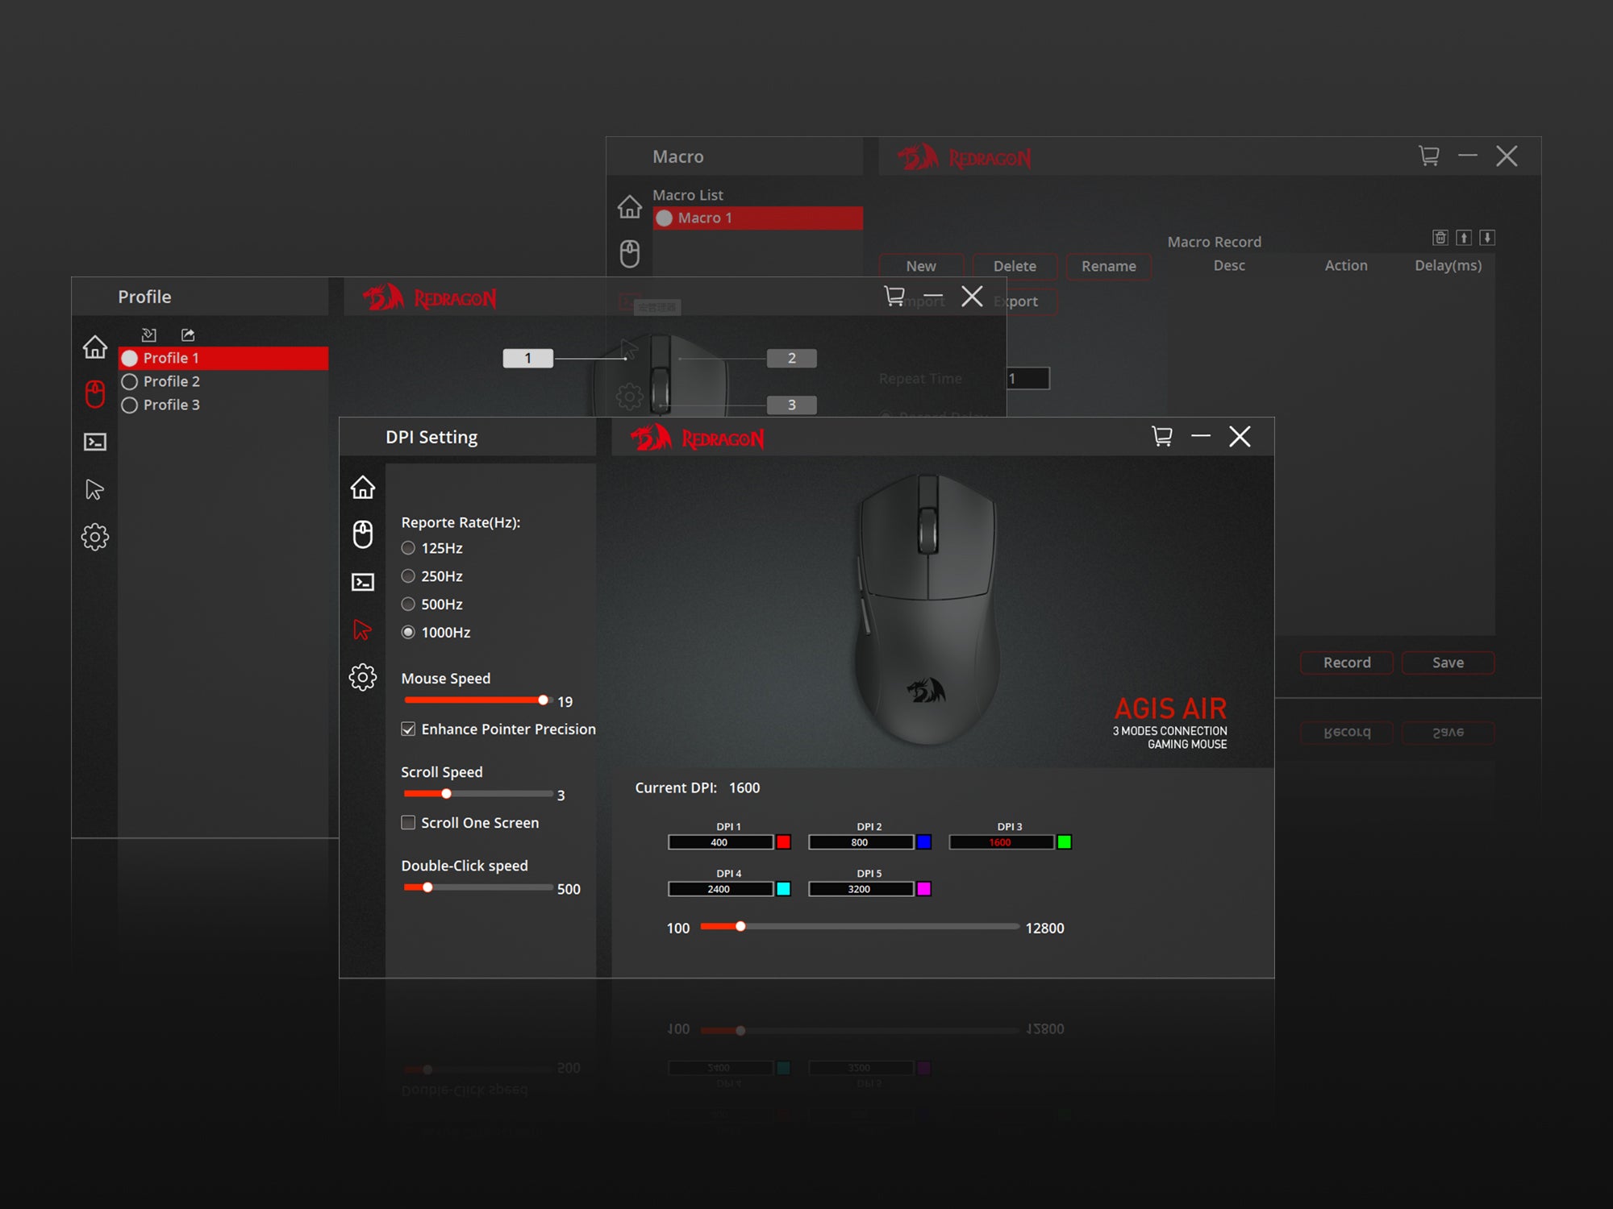The height and width of the screenshot is (1209, 1613).
Task: Click Redragon logo in DPI Setting window
Action: click(698, 438)
